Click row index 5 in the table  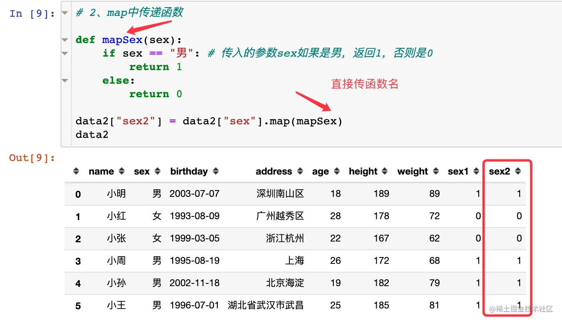coord(78,306)
